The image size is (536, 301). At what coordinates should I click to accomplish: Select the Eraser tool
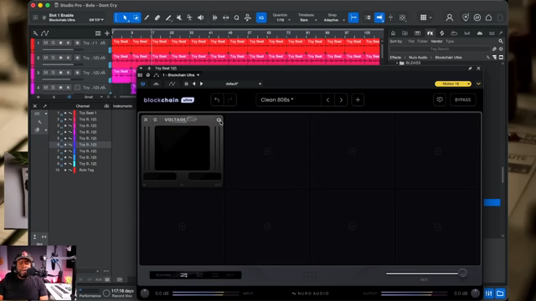coord(157,18)
